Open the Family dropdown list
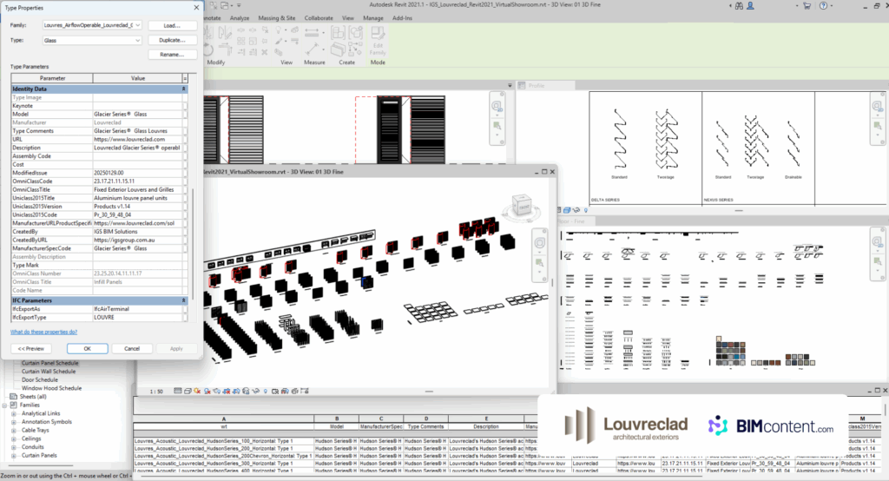Image resolution: width=889 pixels, height=481 pixels. [x=138, y=25]
